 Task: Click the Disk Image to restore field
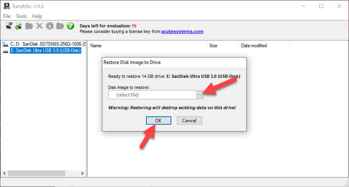tap(152, 95)
